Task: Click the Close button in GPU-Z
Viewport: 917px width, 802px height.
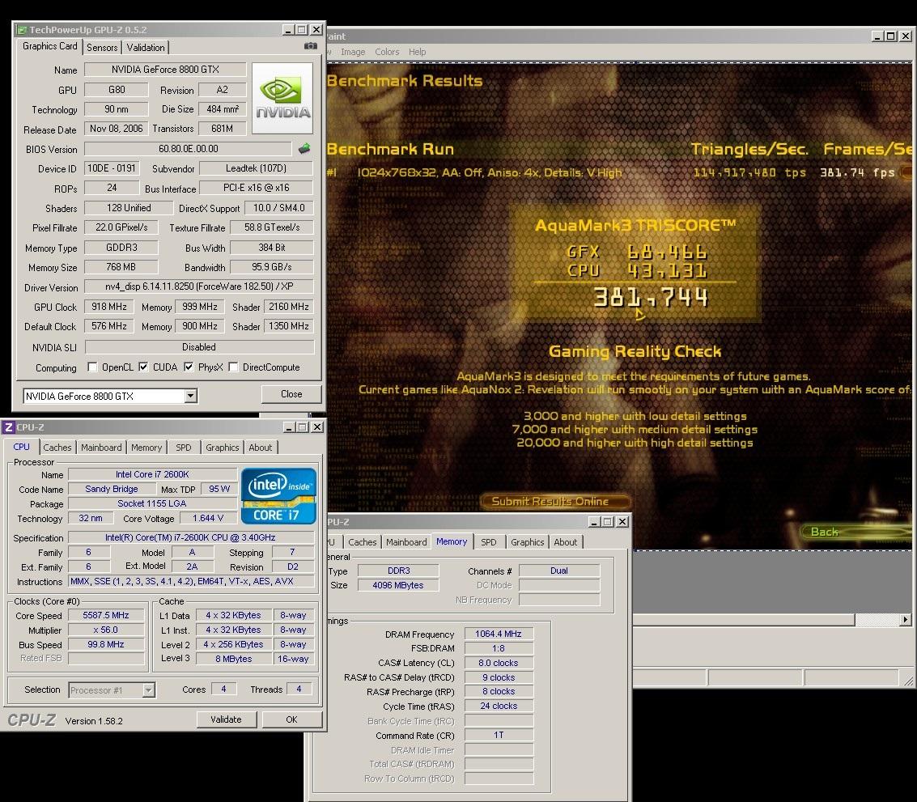Action: click(291, 394)
